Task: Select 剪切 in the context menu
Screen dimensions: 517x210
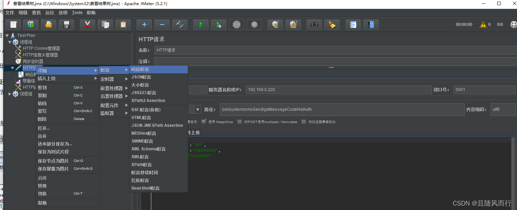Action: [x=68, y=88]
